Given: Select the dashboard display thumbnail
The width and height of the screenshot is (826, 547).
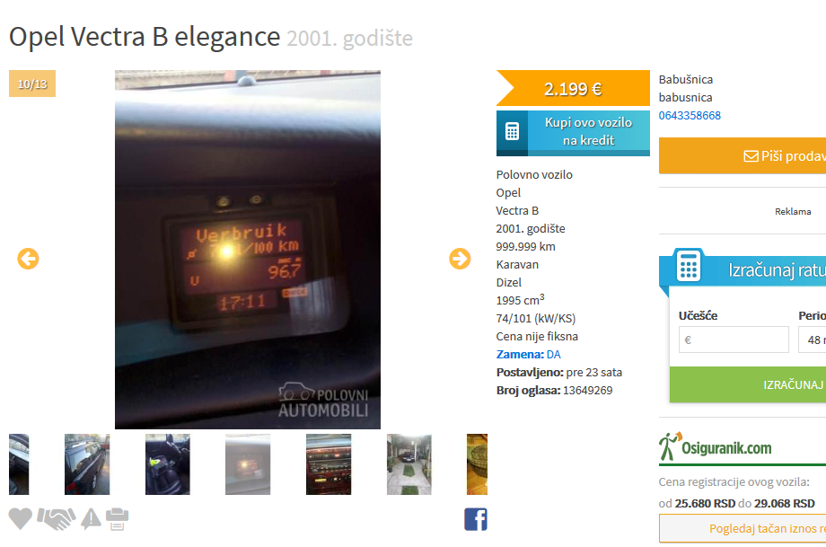Looking at the screenshot, I should coord(248,464).
